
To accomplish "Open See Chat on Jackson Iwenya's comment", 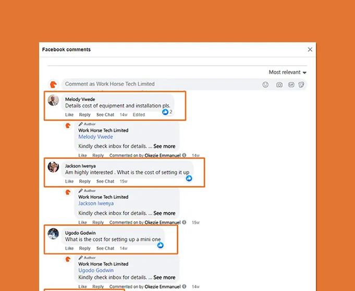I will click(x=105, y=181).
